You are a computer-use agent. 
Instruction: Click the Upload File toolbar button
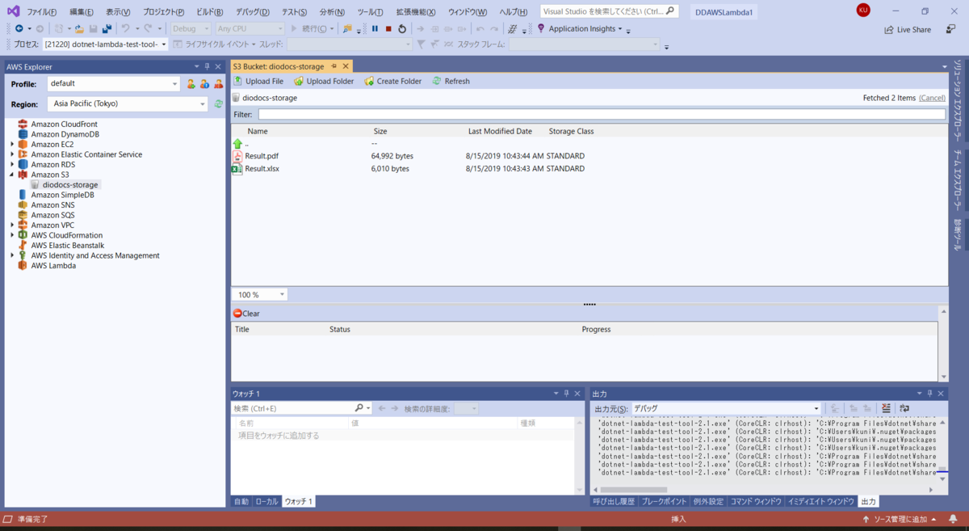[x=258, y=81]
